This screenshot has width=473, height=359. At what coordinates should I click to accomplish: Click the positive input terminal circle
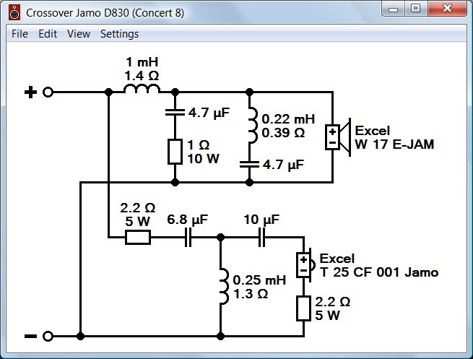tap(48, 92)
